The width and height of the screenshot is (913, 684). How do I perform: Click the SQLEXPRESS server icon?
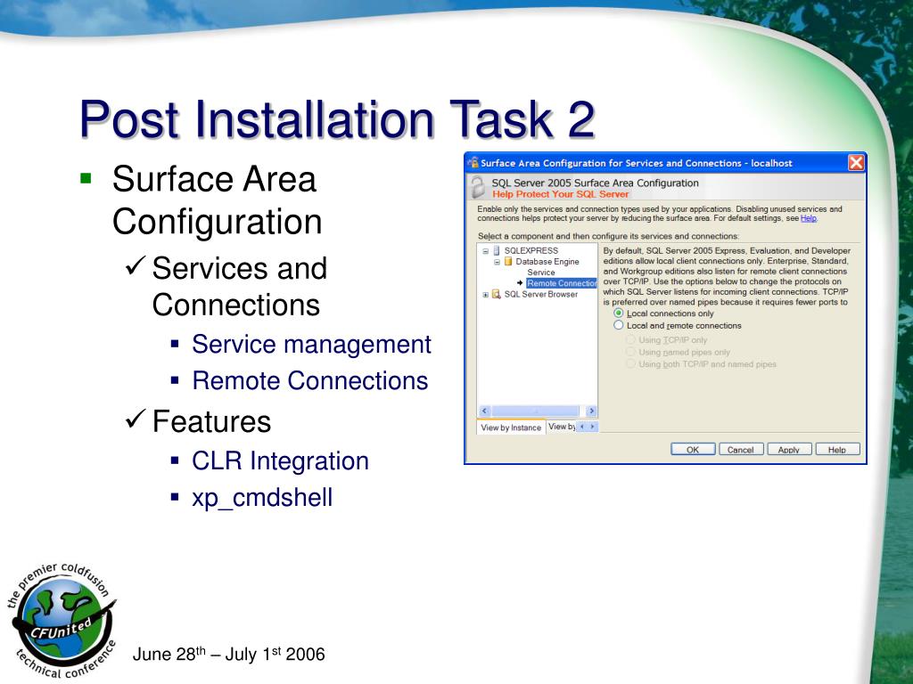pyautogui.click(x=497, y=250)
